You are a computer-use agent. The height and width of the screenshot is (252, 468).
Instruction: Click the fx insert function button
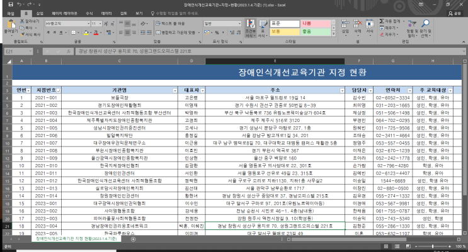tap(69, 52)
